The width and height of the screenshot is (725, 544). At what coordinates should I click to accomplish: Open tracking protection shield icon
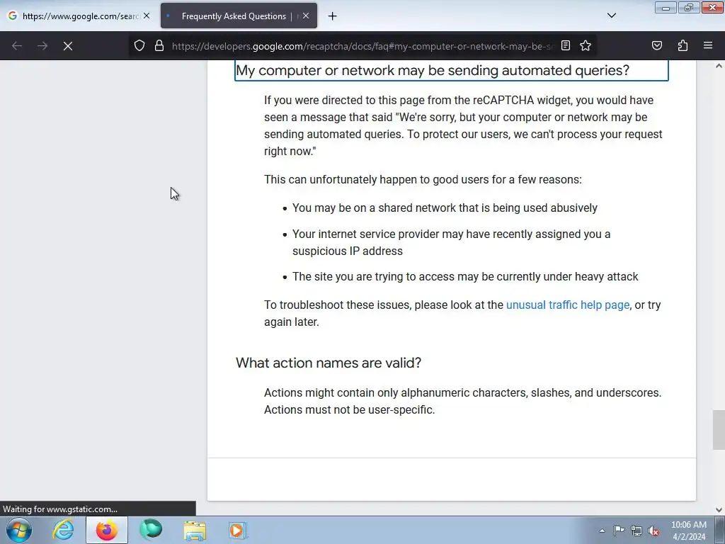click(x=139, y=46)
